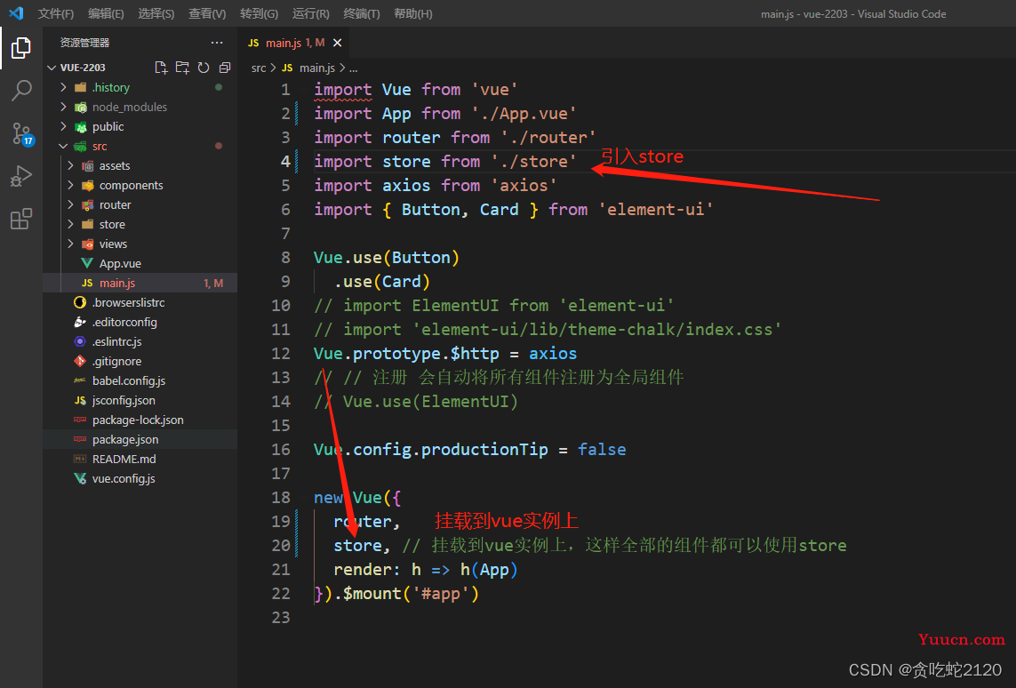Screen dimensions: 1016x688
Task: Click the New Folder icon in explorer header
Action: click(183, 68)
